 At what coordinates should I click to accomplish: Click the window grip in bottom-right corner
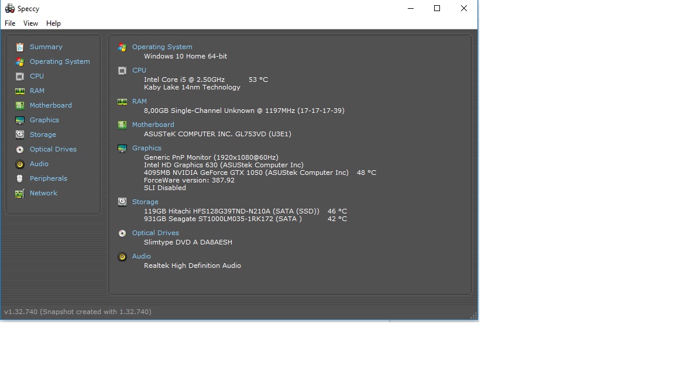point(474,316)
